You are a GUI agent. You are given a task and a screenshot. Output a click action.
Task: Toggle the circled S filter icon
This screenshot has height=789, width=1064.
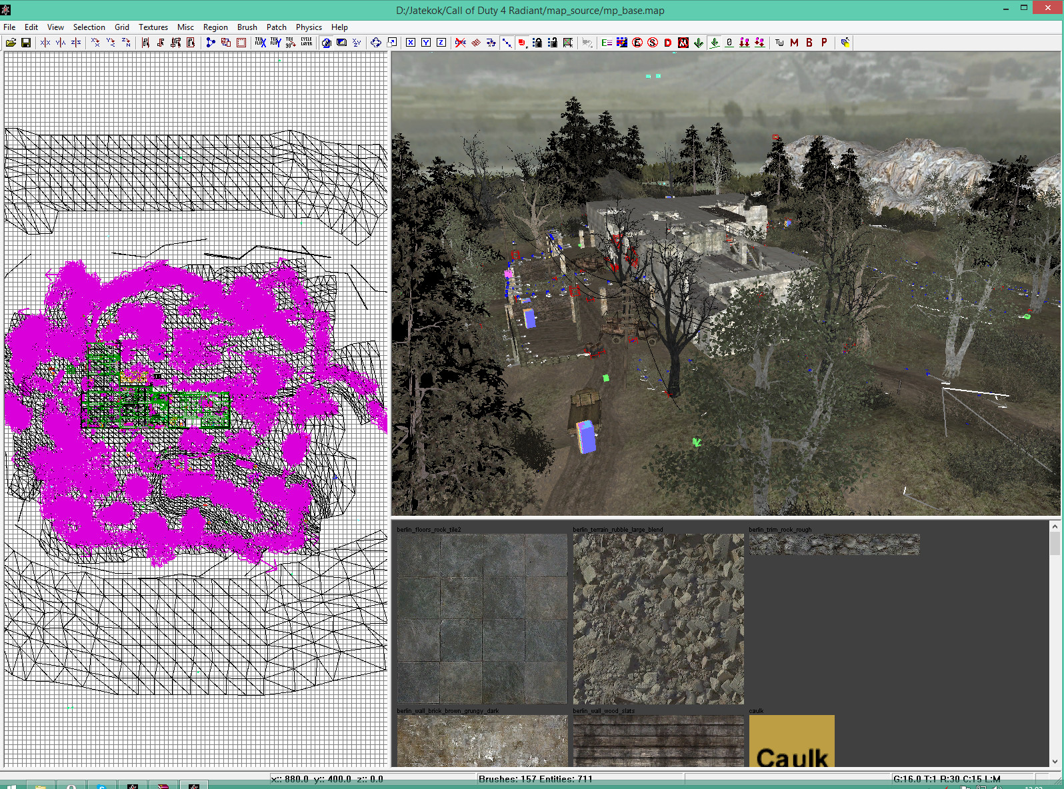tap(653, 43)
